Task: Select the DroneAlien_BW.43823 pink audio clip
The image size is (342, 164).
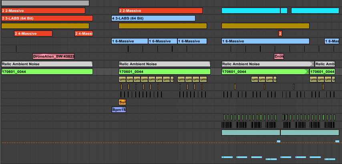Action: (53, 57)
